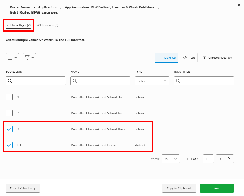Viewport: 244px width, 196px height.
Task: Click the search magnifier in the IDENTIFIER filter
Action: pos(178,81)
